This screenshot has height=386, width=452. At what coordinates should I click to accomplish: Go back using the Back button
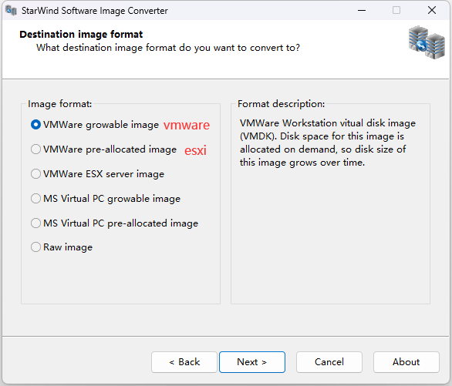click(x=184, y=362)
